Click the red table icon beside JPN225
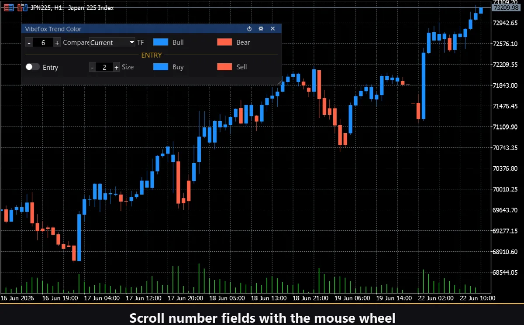Viewport: 524px width, 325px height. [8, 7]
